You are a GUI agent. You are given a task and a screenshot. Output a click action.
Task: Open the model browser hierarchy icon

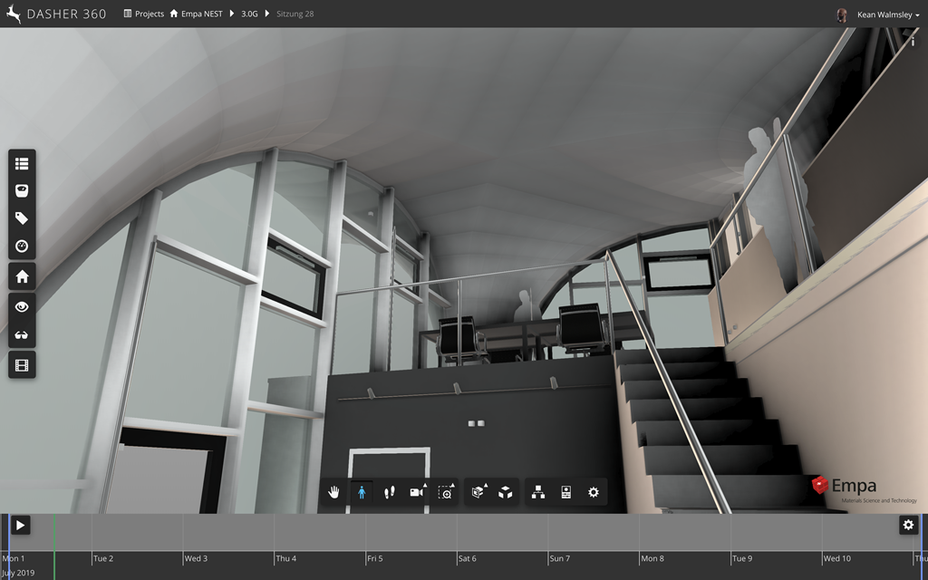click(x=538, y=492)
